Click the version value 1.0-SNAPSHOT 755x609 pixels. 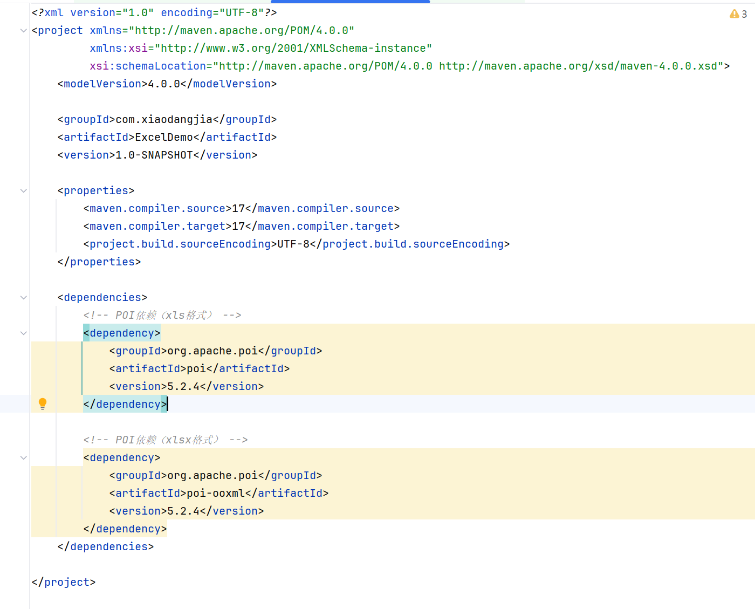[x=154, y=155]
